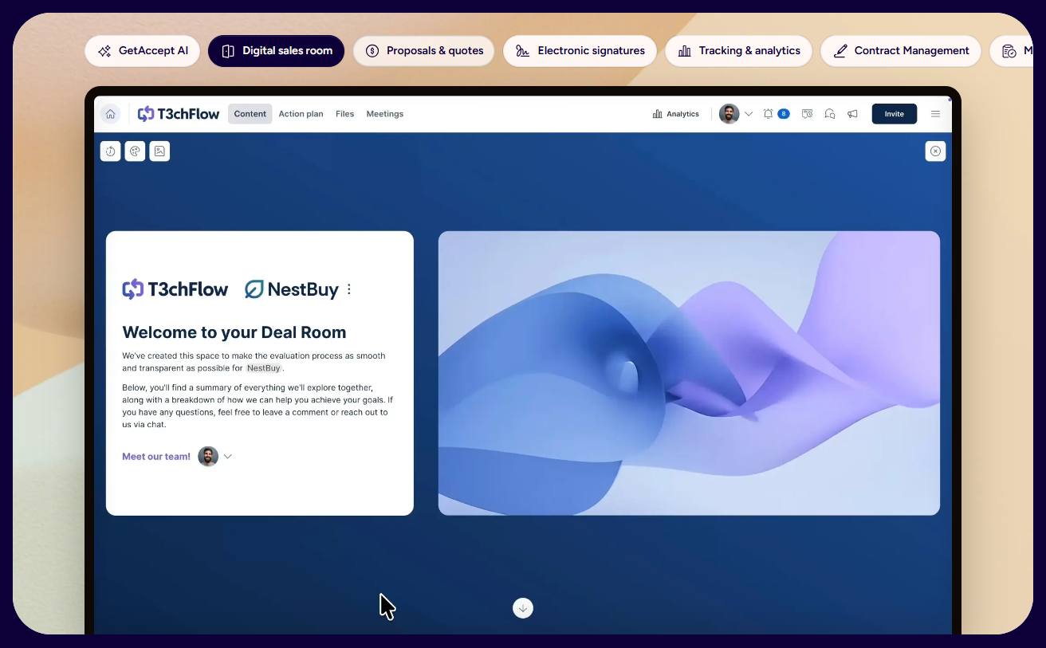Click the Welcome to your Deal Room heading
The width and height of the screenshot is (1046, 648).
point(234,332)
